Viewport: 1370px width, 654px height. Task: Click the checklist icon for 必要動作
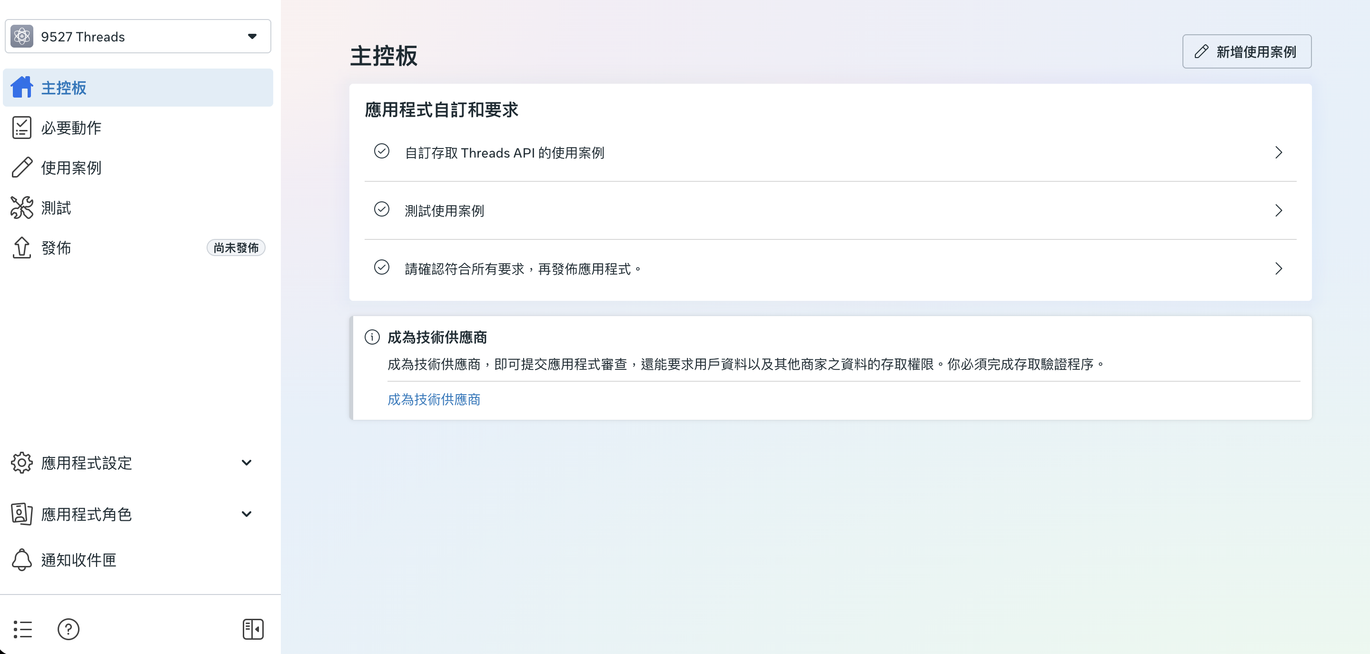click(22, 128)
